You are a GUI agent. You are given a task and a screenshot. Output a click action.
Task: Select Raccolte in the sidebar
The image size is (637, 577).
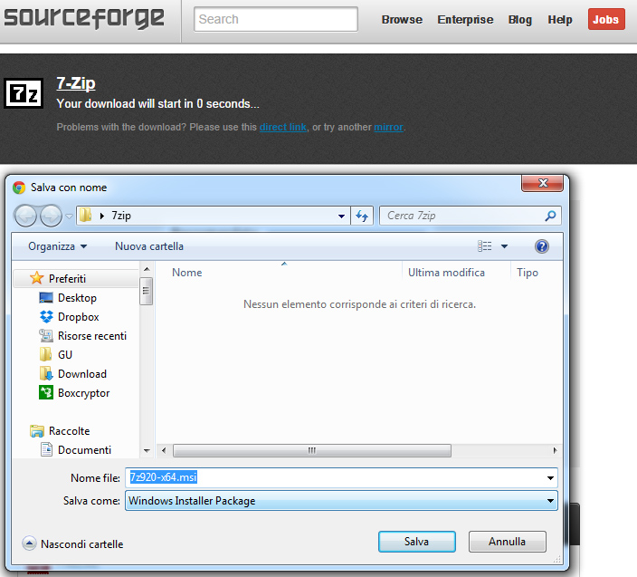[x=69, y=431]
